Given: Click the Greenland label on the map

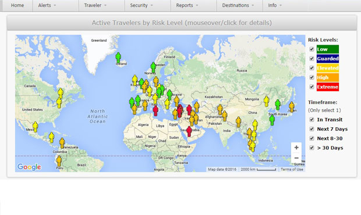Looking at the screenshot, I should [99, 41].
